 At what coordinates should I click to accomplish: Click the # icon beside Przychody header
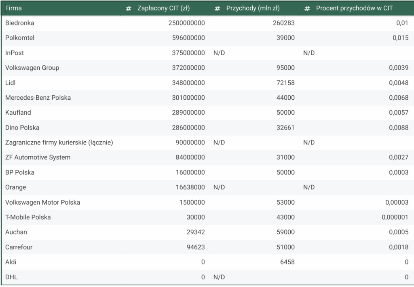218,8
